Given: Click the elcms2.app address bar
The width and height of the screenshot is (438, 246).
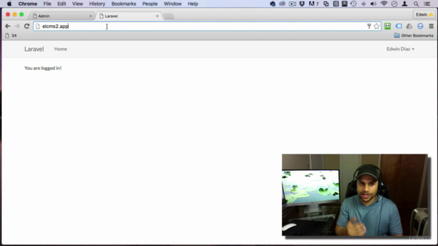Looking at the screenshot, I should tap(207, 26).
